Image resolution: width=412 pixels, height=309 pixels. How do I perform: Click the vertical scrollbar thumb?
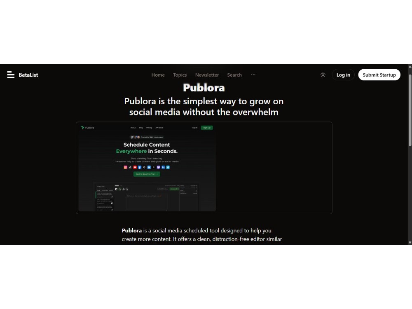[410, 110]
